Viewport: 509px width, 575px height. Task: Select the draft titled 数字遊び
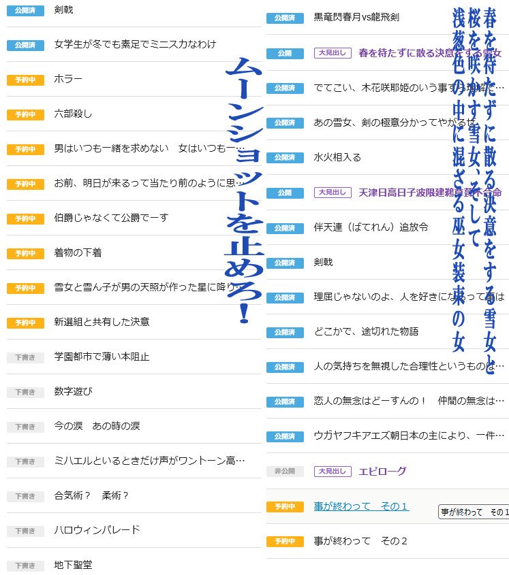(x=73, y=391)
